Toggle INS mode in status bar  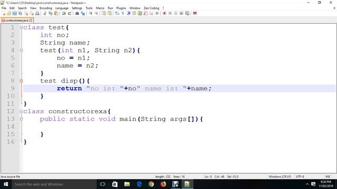(x=328, y=177)
